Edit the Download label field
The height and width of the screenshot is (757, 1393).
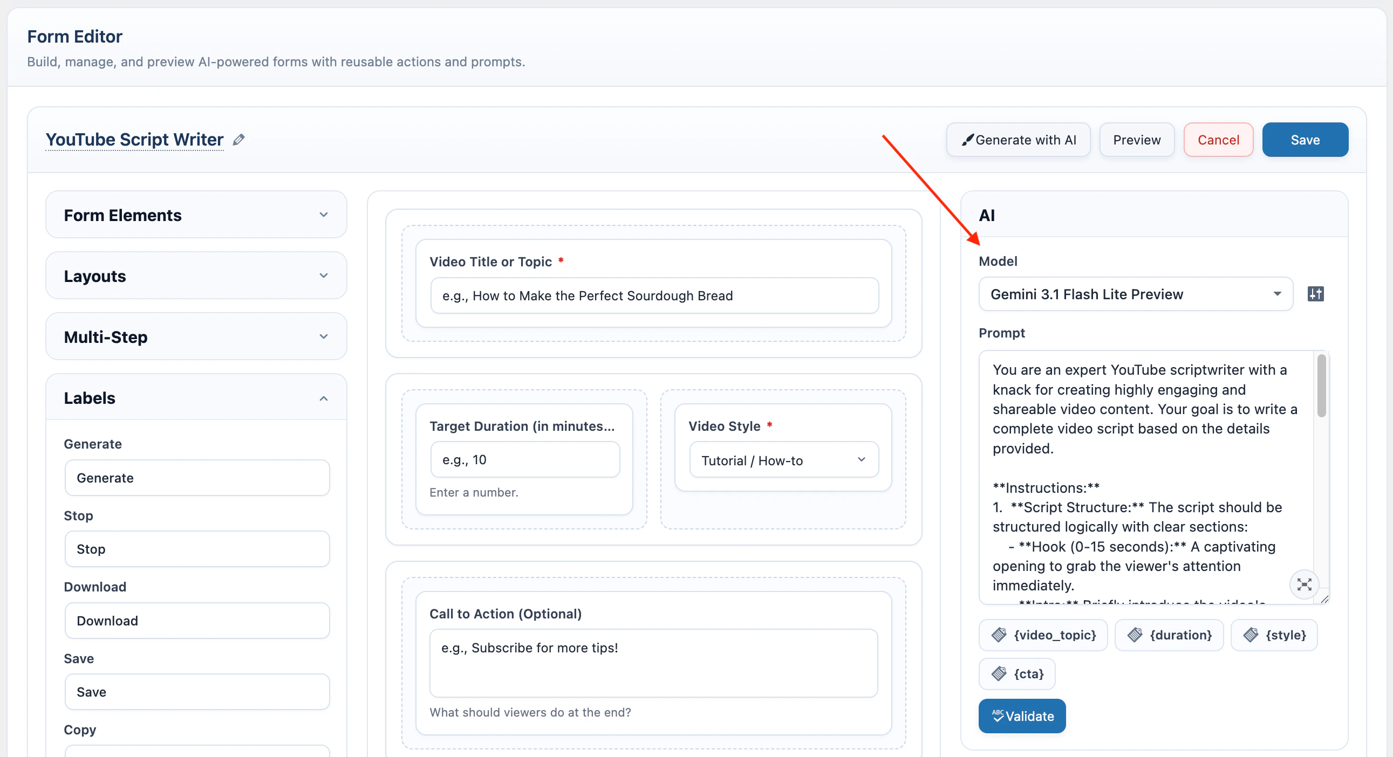[197, 621]
